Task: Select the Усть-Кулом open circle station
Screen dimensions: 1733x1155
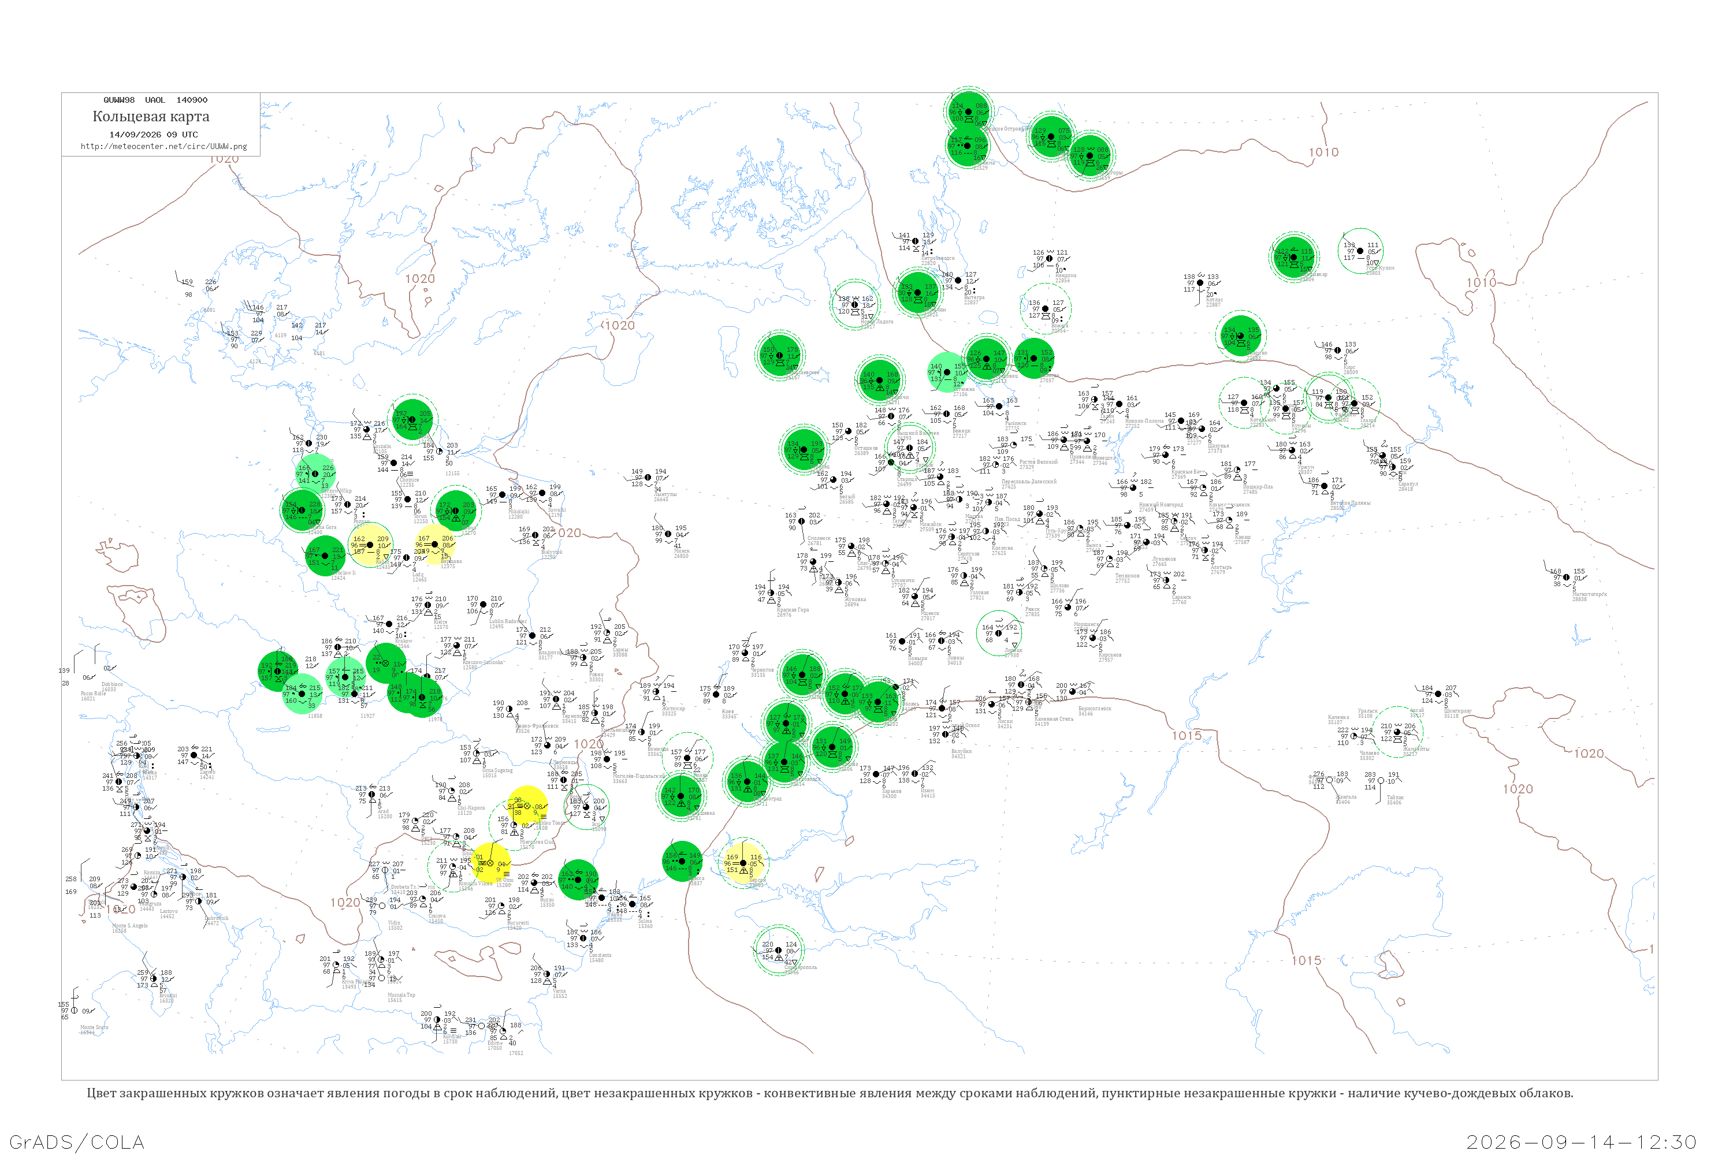Action: pyautogui.click(x=1360, y=251)
